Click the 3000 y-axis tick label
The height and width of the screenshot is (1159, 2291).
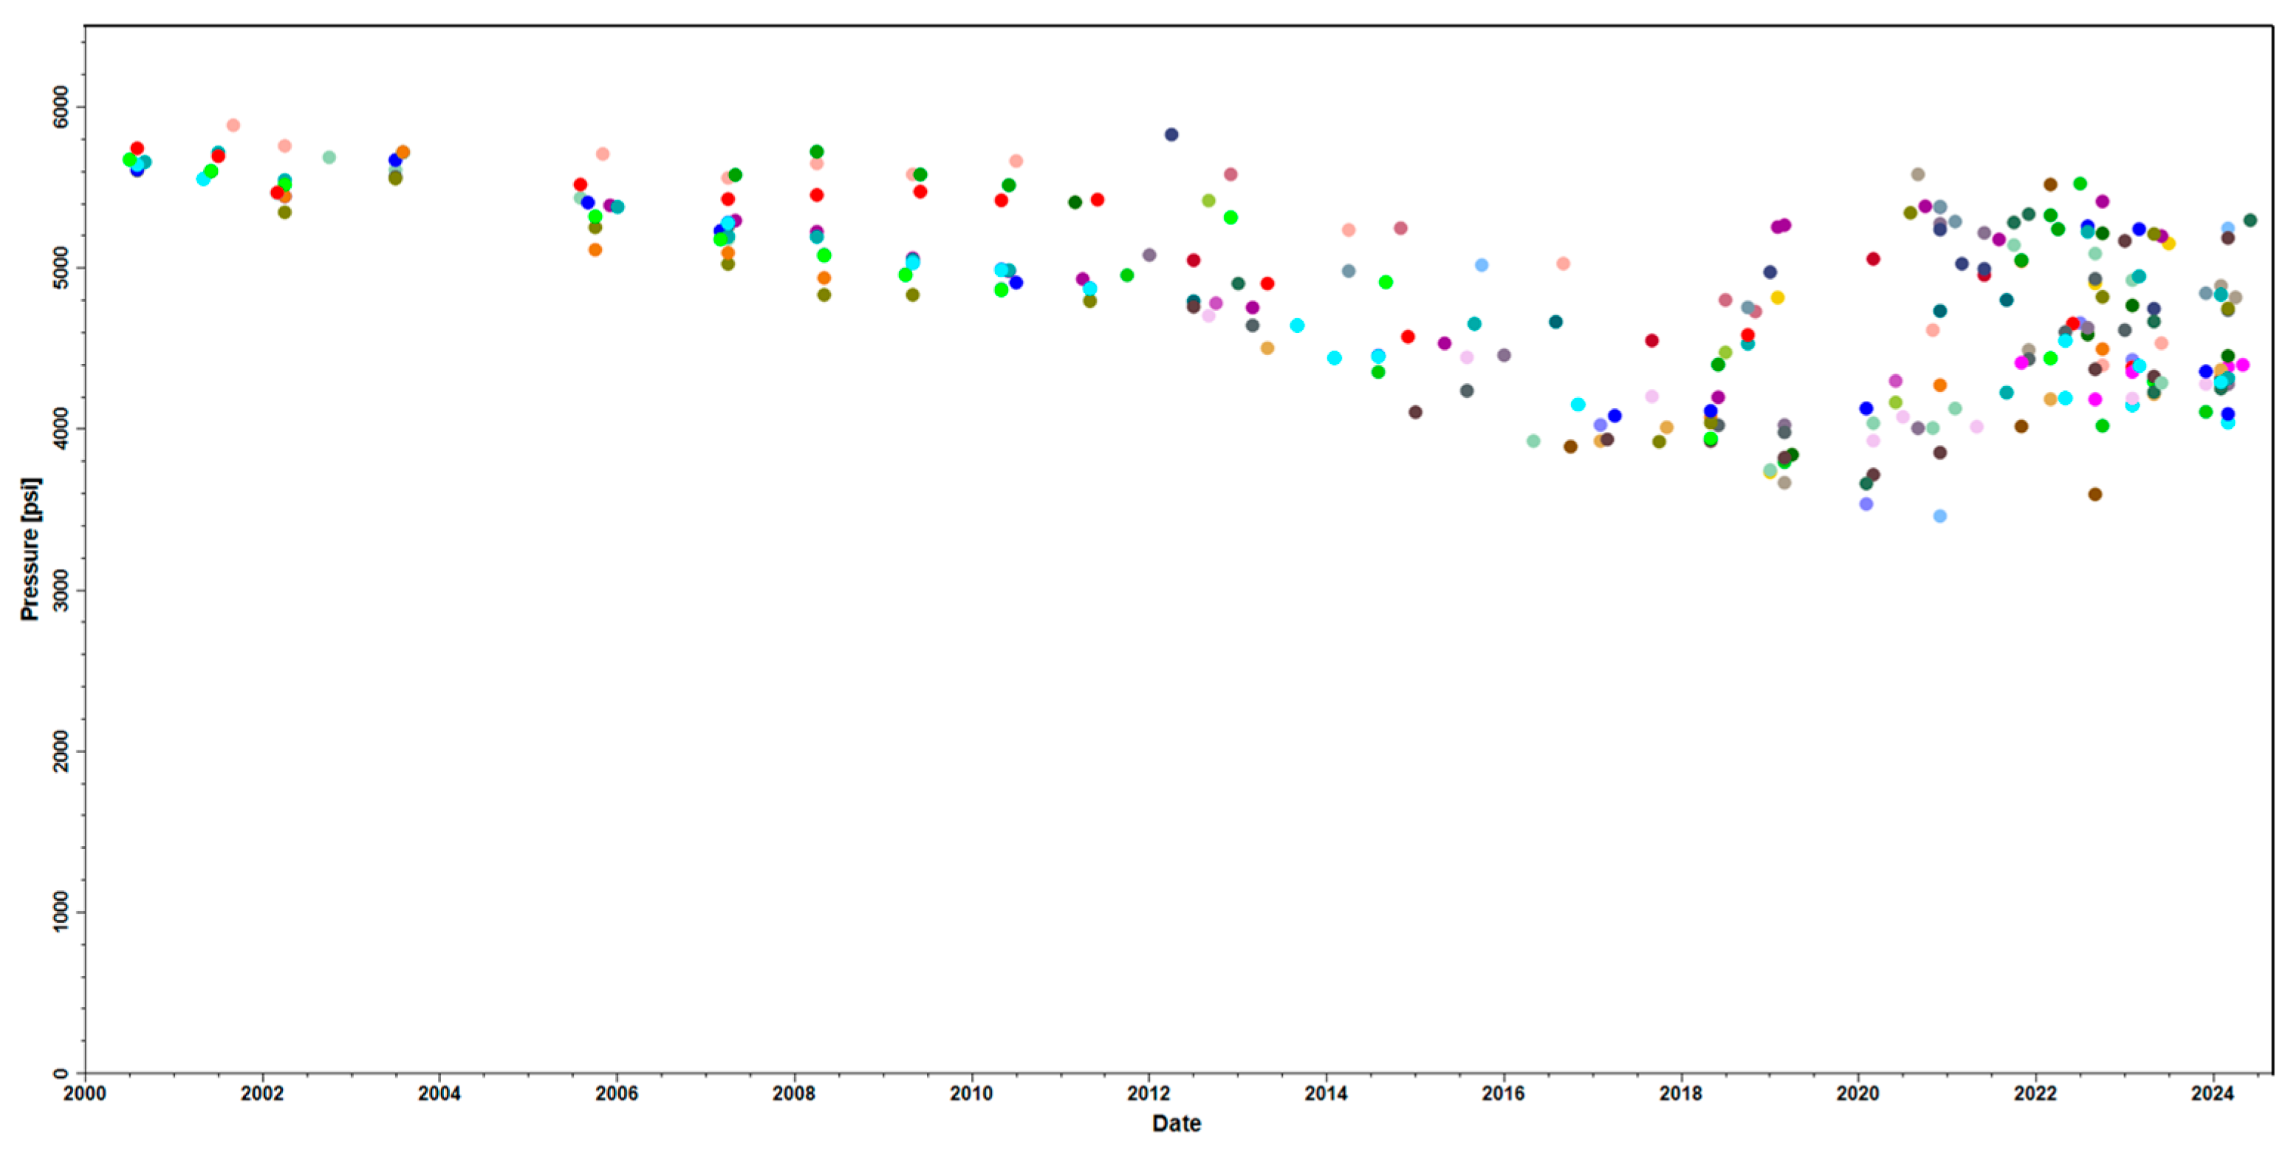[x=61, y=590]
